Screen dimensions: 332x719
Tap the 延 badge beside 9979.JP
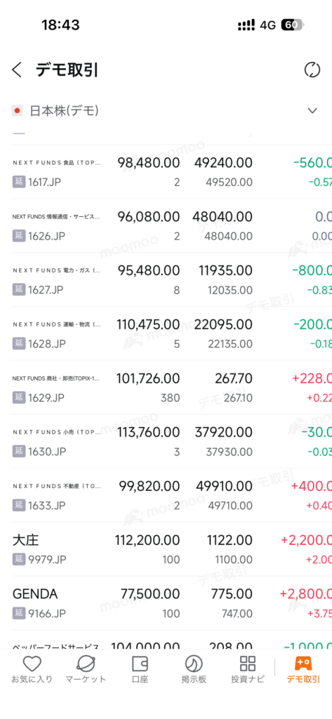18,560
